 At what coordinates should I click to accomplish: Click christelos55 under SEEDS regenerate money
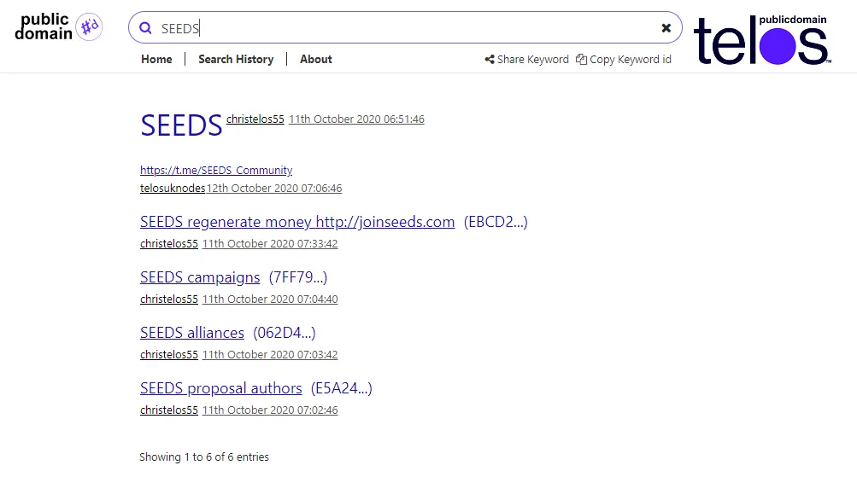click(169, 243)
